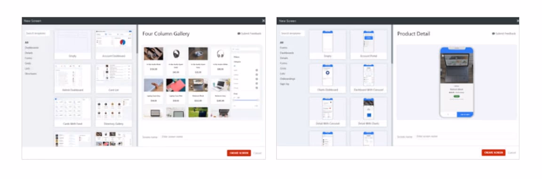Viewport: 542px width, 179px height.
Task: Select the Directory Gallery template
Action: (114, 112)
